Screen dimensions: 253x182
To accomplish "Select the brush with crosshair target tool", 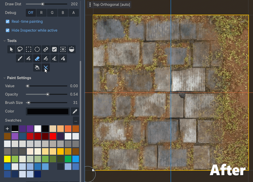I will 46,58.
